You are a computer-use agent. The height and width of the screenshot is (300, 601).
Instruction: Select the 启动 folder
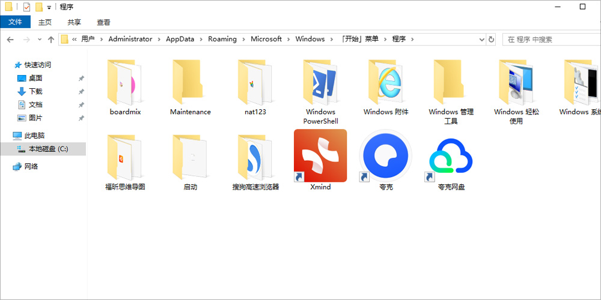(x=190, y=162)
